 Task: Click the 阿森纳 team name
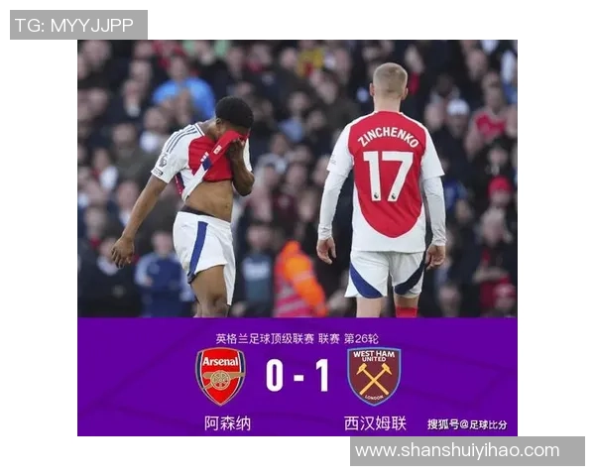(x=227, y=423)
